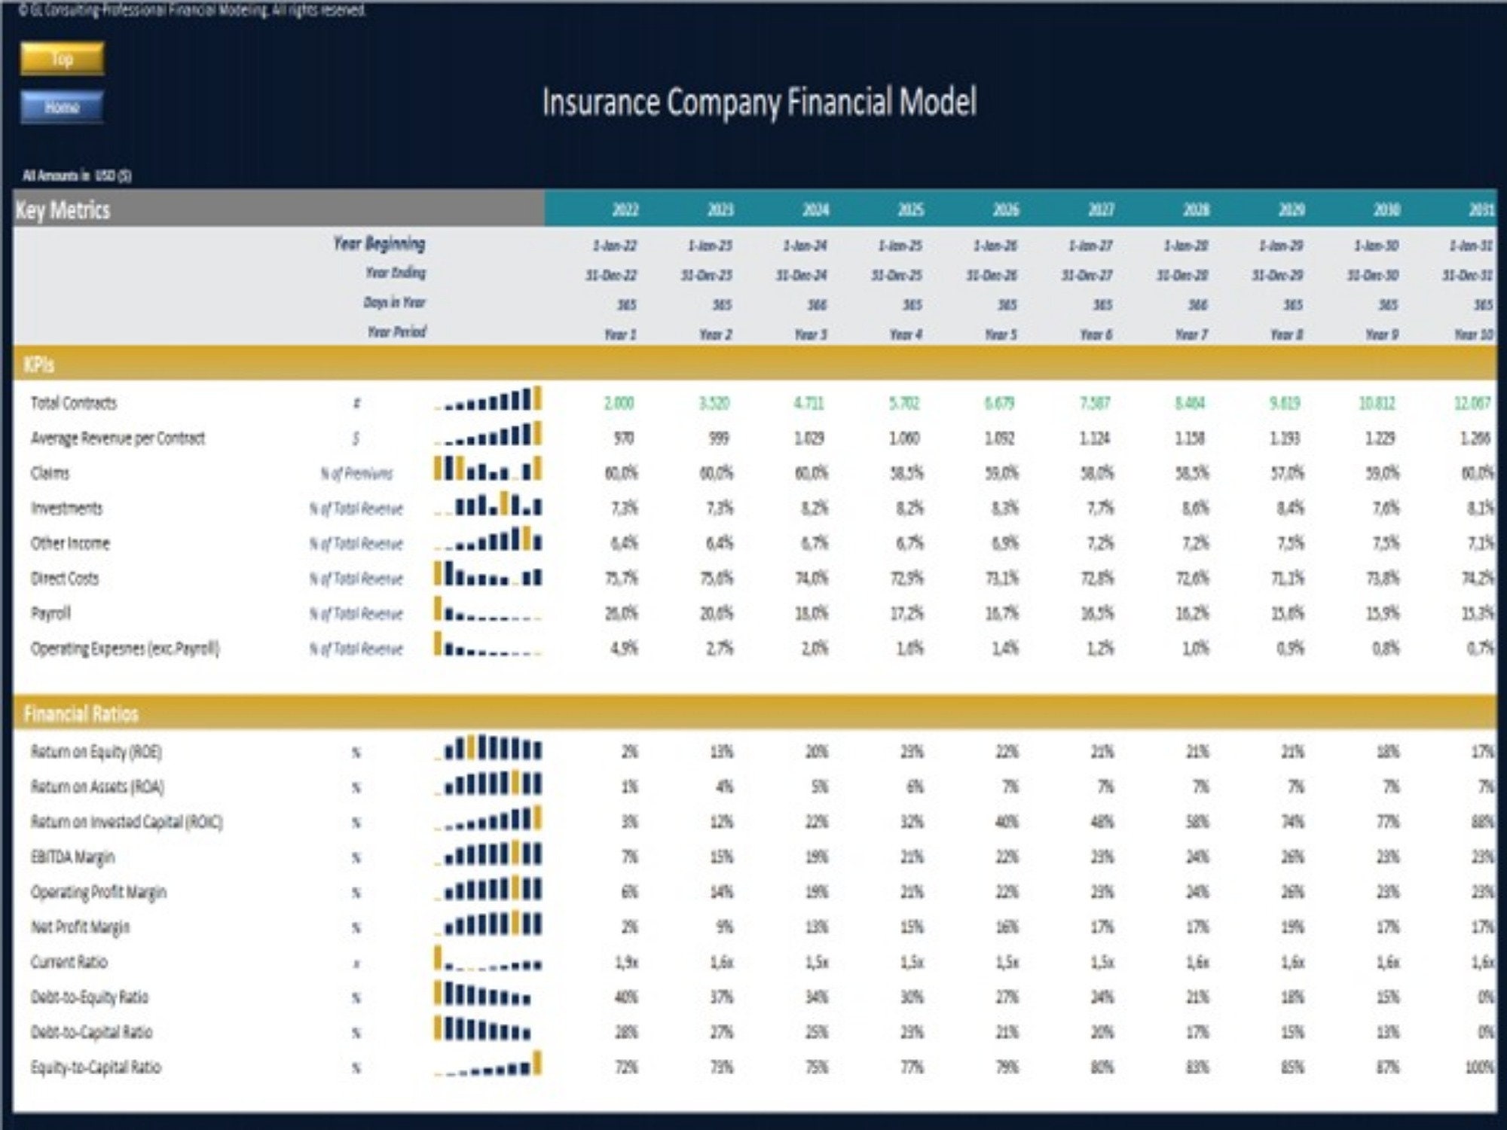The image size is (1507, 1130).
Task: Click the Return on Equity sparkline
Action: pyautogui.click(x=490, y=752)
